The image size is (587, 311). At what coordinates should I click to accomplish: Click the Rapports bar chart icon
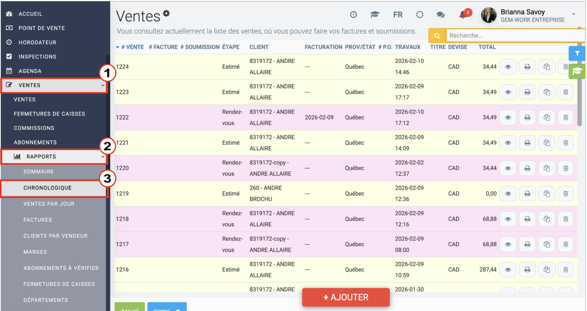17,156
